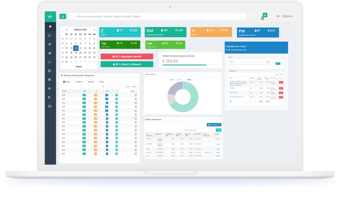The image size is (340, 207).
Task: Go to next month in calendar
Action: coord(94,30)
